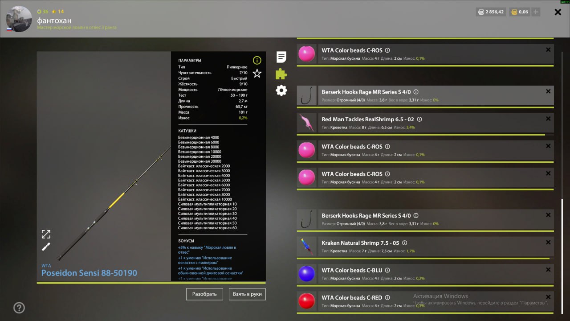Click the Разобрать button
Screen dimensions: 570x321
coord(204,294)
